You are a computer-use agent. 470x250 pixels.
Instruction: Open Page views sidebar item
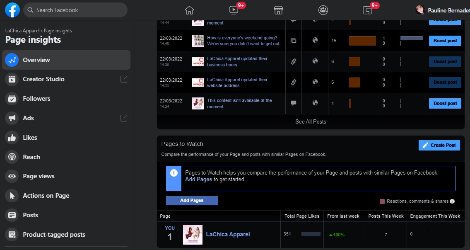pyautogui.click(x=66, y=176)
